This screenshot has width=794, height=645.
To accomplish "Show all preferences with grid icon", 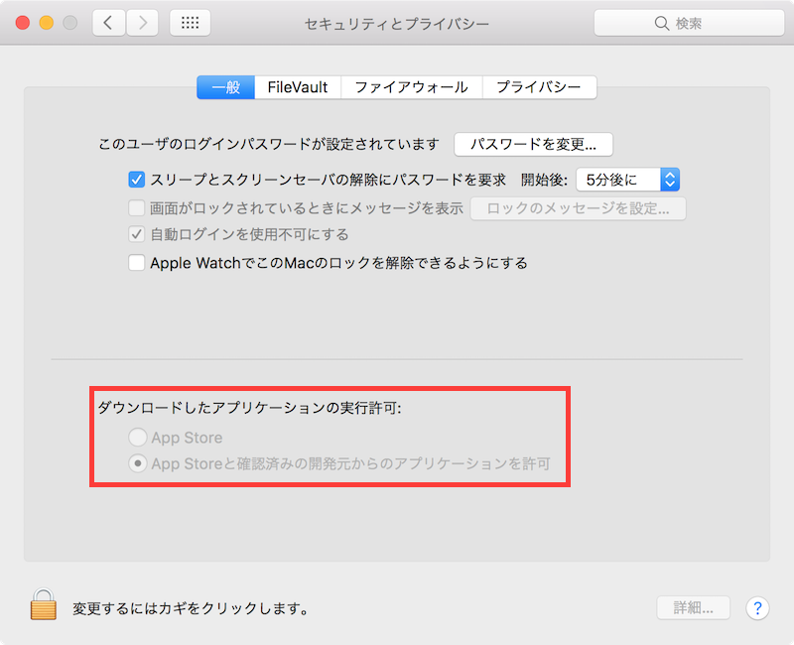I will 190,23.
